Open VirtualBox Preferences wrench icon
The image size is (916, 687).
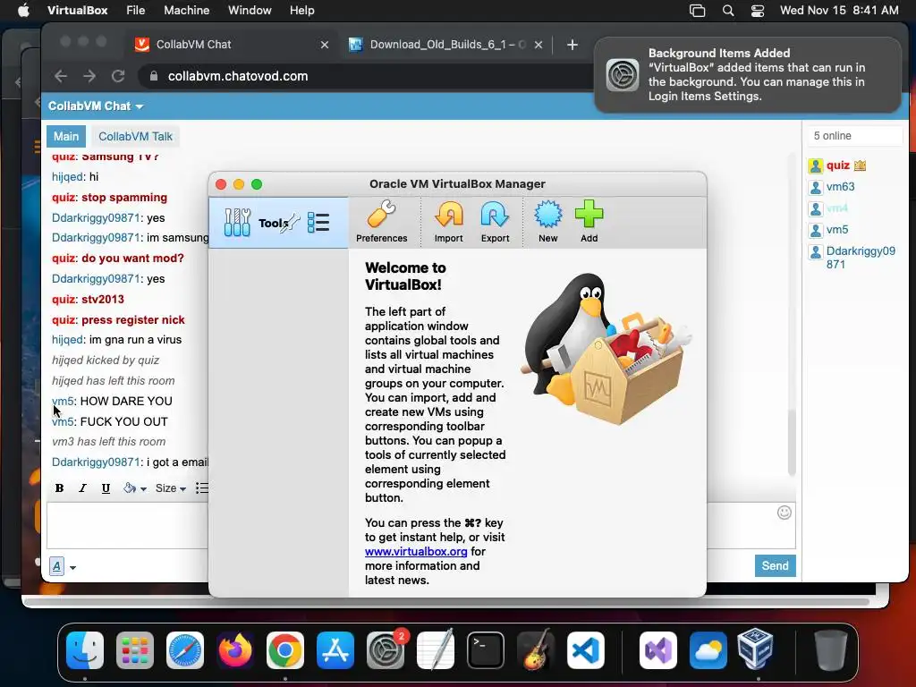[381, 215]
